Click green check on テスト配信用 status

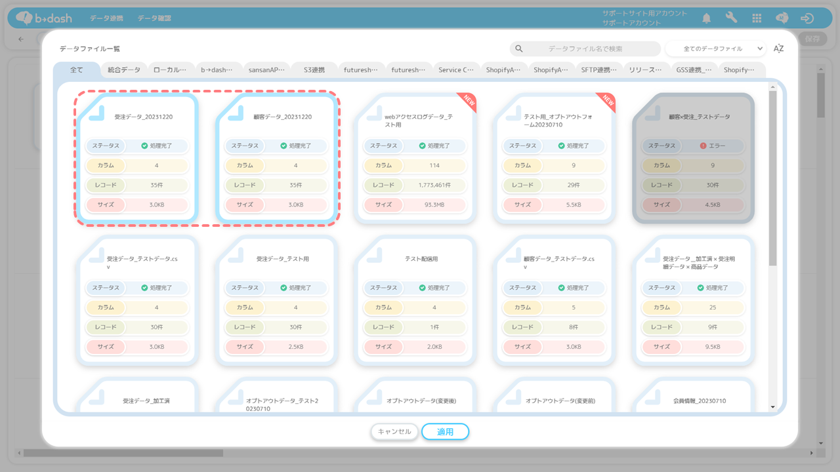coord(423,288)
